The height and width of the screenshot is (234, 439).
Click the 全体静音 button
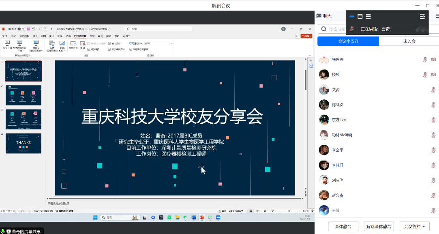[x=343, y=226]
